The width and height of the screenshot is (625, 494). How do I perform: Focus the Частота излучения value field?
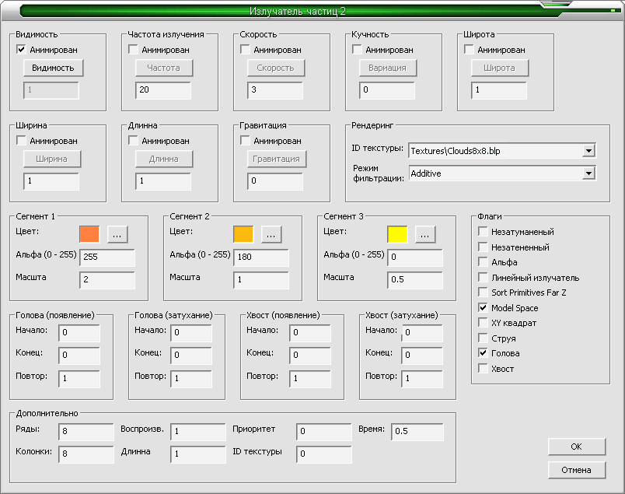tap(163, 90)
